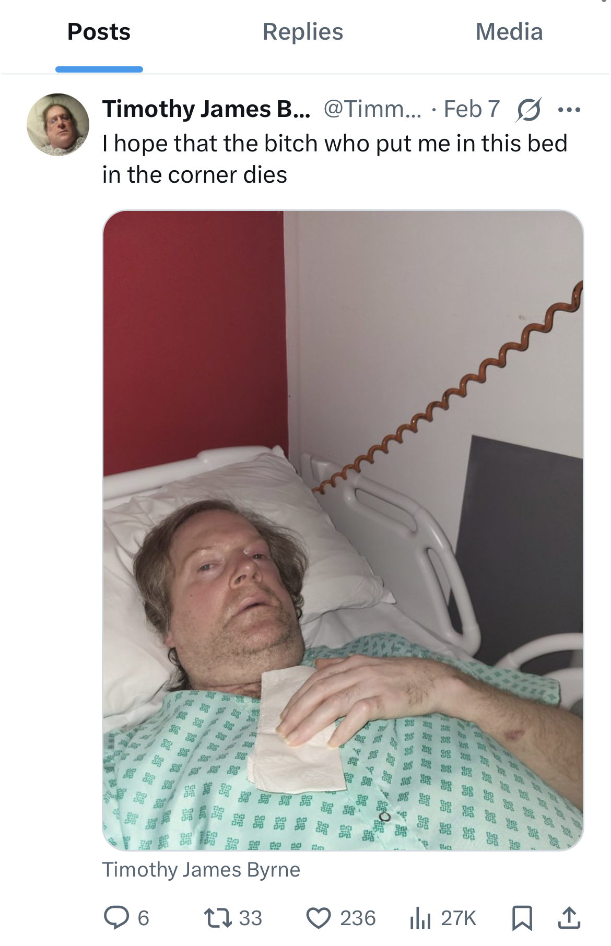
Task: Tap the post text to open thread
Action: point(335,159)
